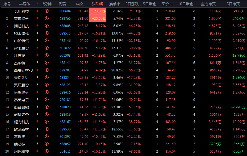This screenshot has width=247, height=156.
Task: Open the 3-minute play icon for 澜起科技
Action: point(47,26)
